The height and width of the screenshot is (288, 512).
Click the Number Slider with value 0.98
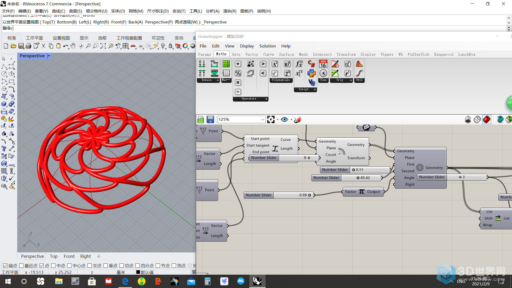pos(278,195)
